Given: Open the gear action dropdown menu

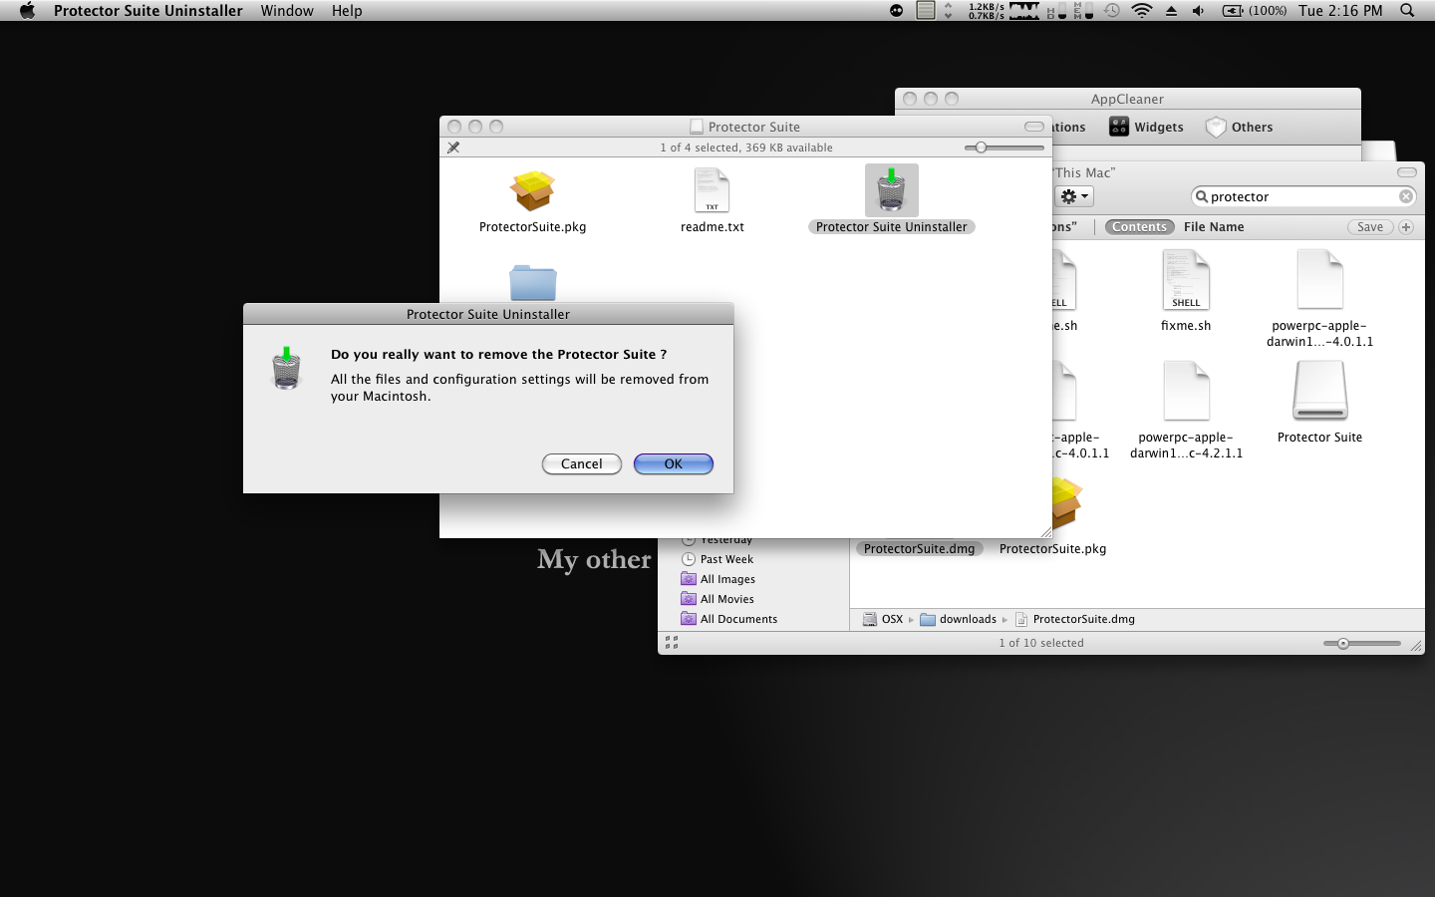Looking at the screenshot, I should click(1074, 197).
